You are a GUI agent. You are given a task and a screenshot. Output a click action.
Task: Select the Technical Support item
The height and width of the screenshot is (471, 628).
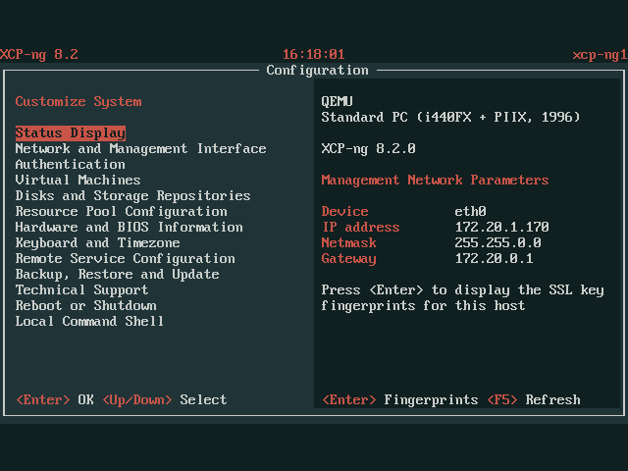pyautogui.click(x=81, y=289)
